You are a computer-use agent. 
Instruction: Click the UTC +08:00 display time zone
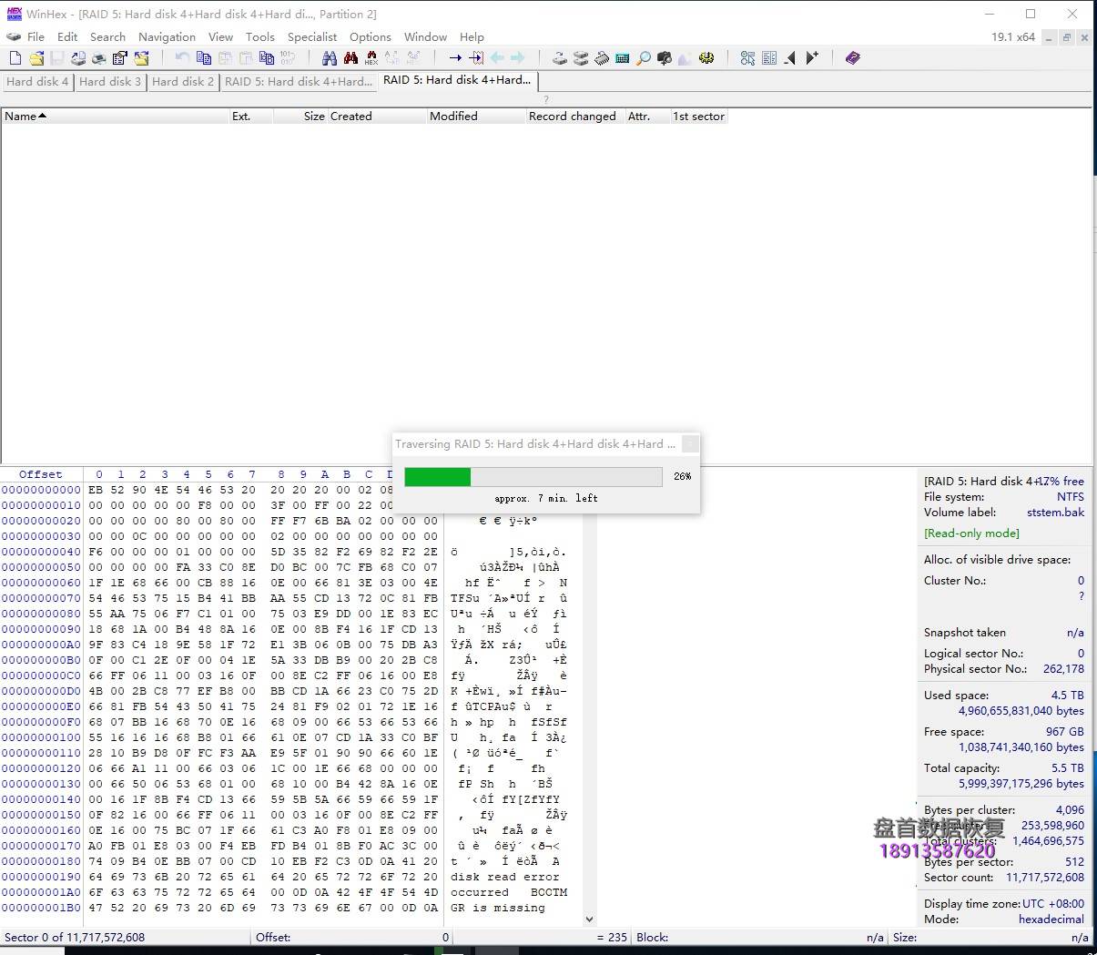tap(1053, 904)
